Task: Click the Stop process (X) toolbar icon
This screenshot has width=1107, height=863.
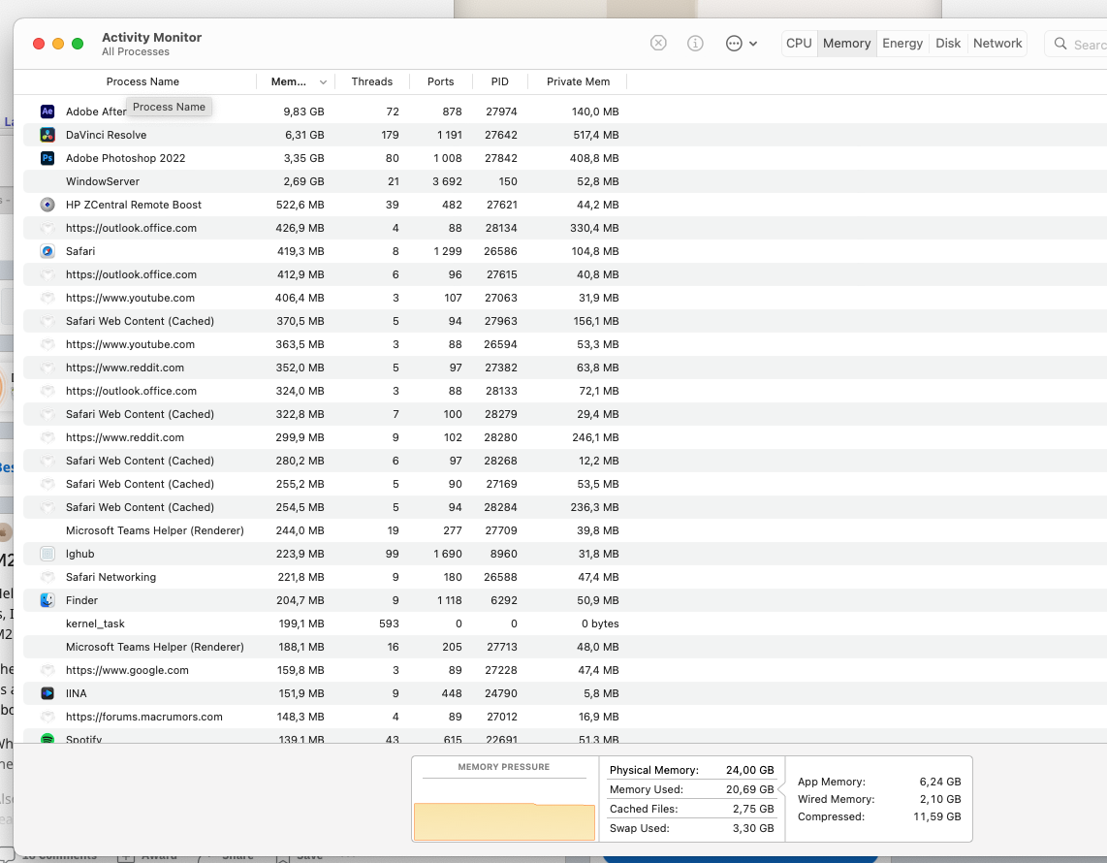Action: [658, 43]
